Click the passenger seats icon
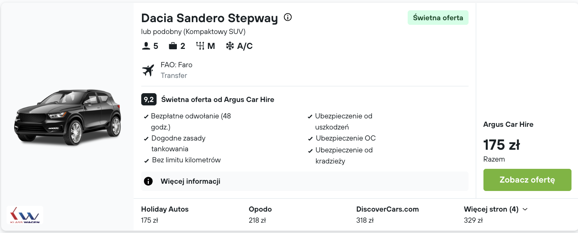578x233 pixels. [x=146, y=46]
